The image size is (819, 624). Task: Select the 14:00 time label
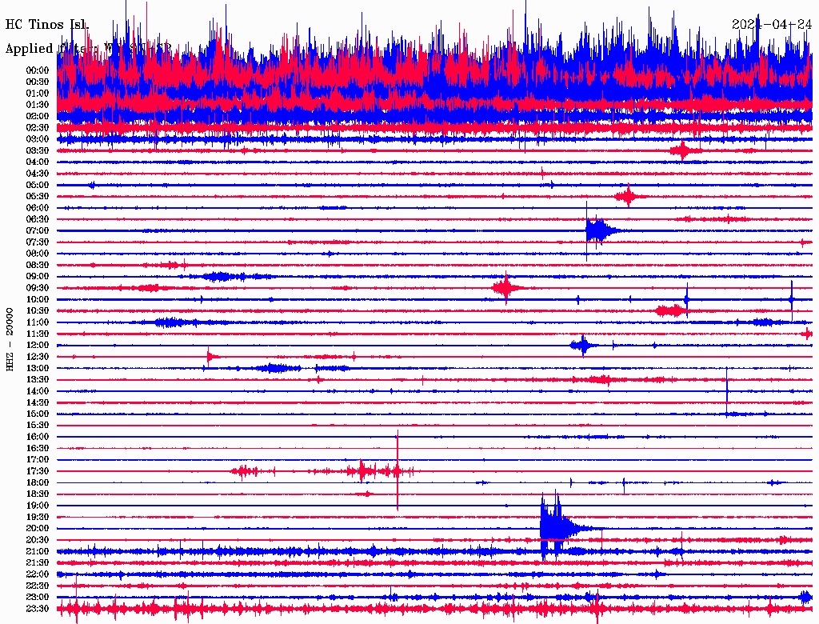point(38,391)
